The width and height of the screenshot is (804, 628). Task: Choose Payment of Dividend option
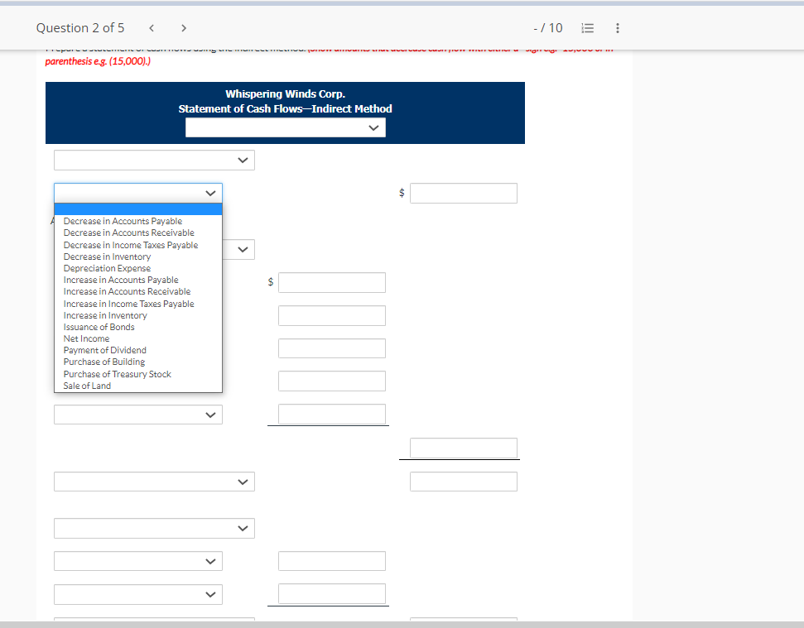[105, 350]
